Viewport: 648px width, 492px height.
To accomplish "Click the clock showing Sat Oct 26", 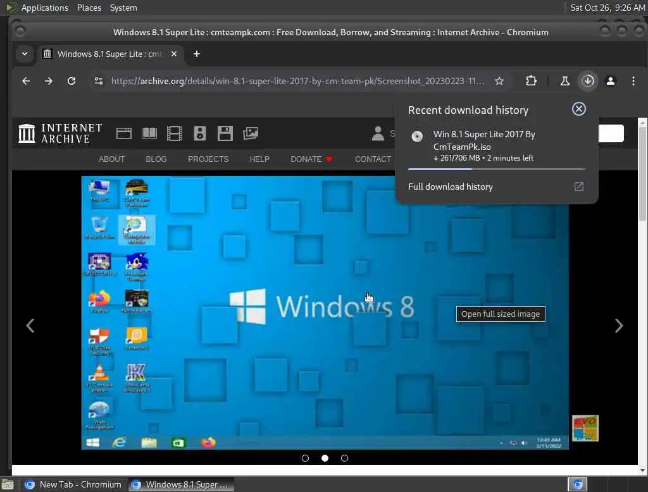I will tap(607, 8).
